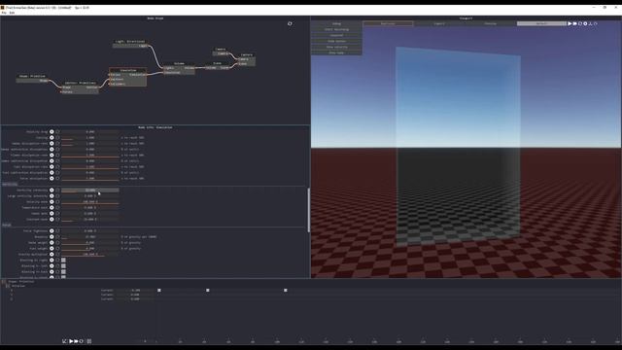Image resolution: width=622 pixels, height=350 pixels.
Task: Select the last keyframe on timeline X row
Action: tap(285, 290)
